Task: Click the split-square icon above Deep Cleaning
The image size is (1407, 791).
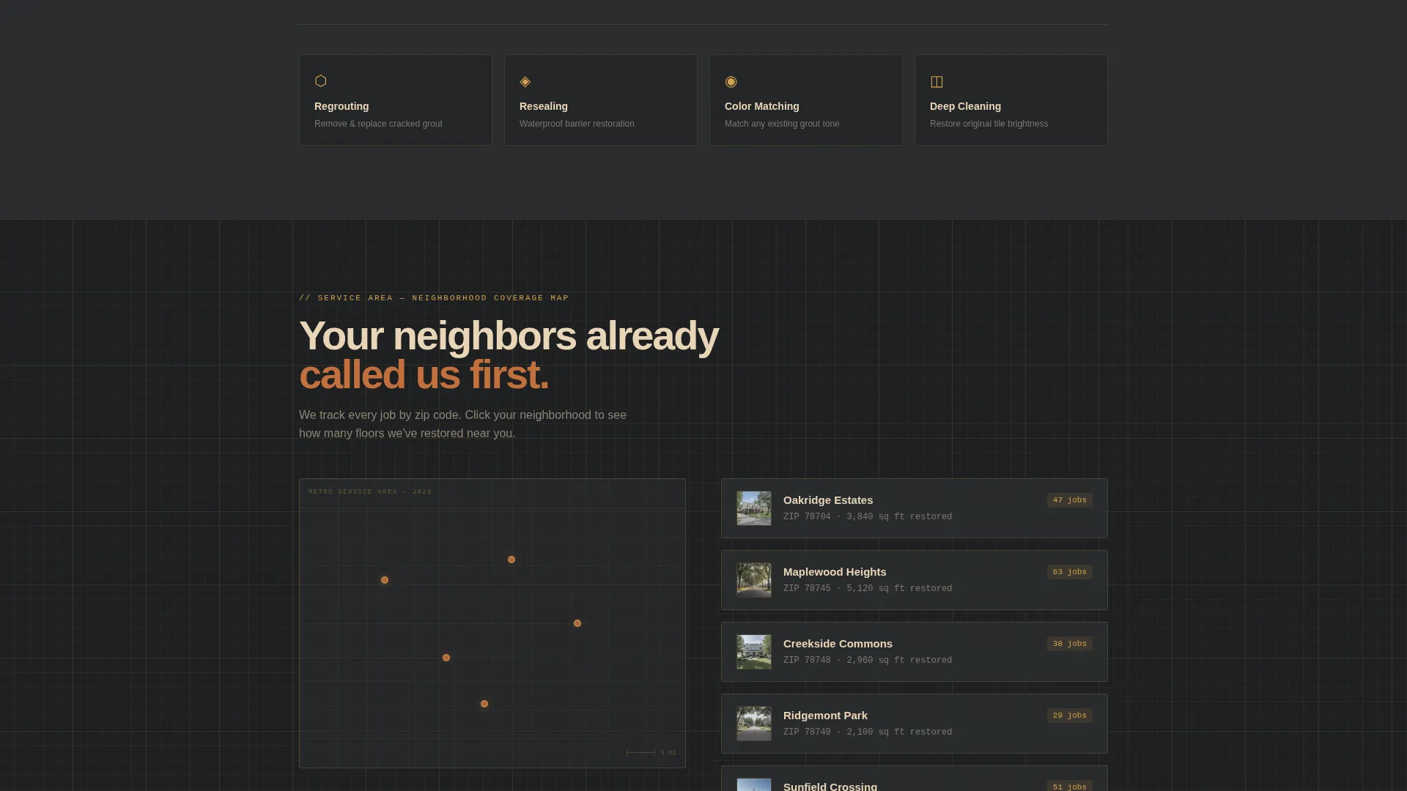Action: (937, 81)
